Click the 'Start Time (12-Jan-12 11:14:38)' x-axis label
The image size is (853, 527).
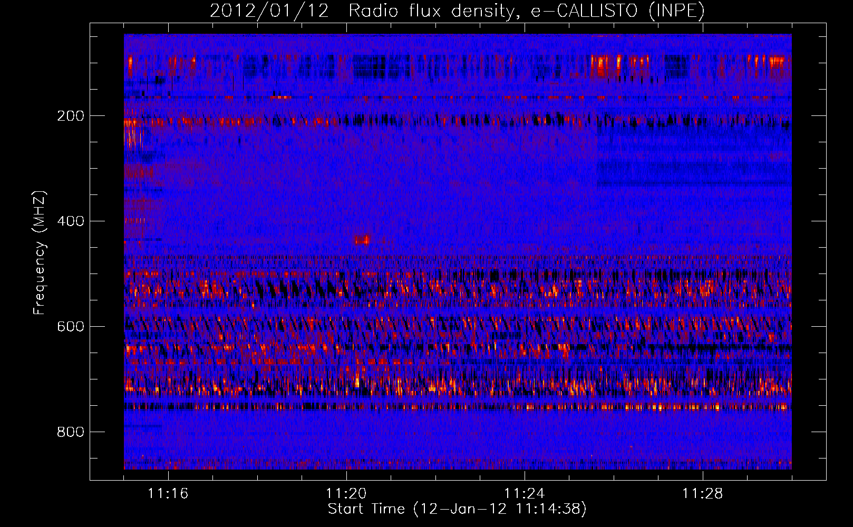457,509
